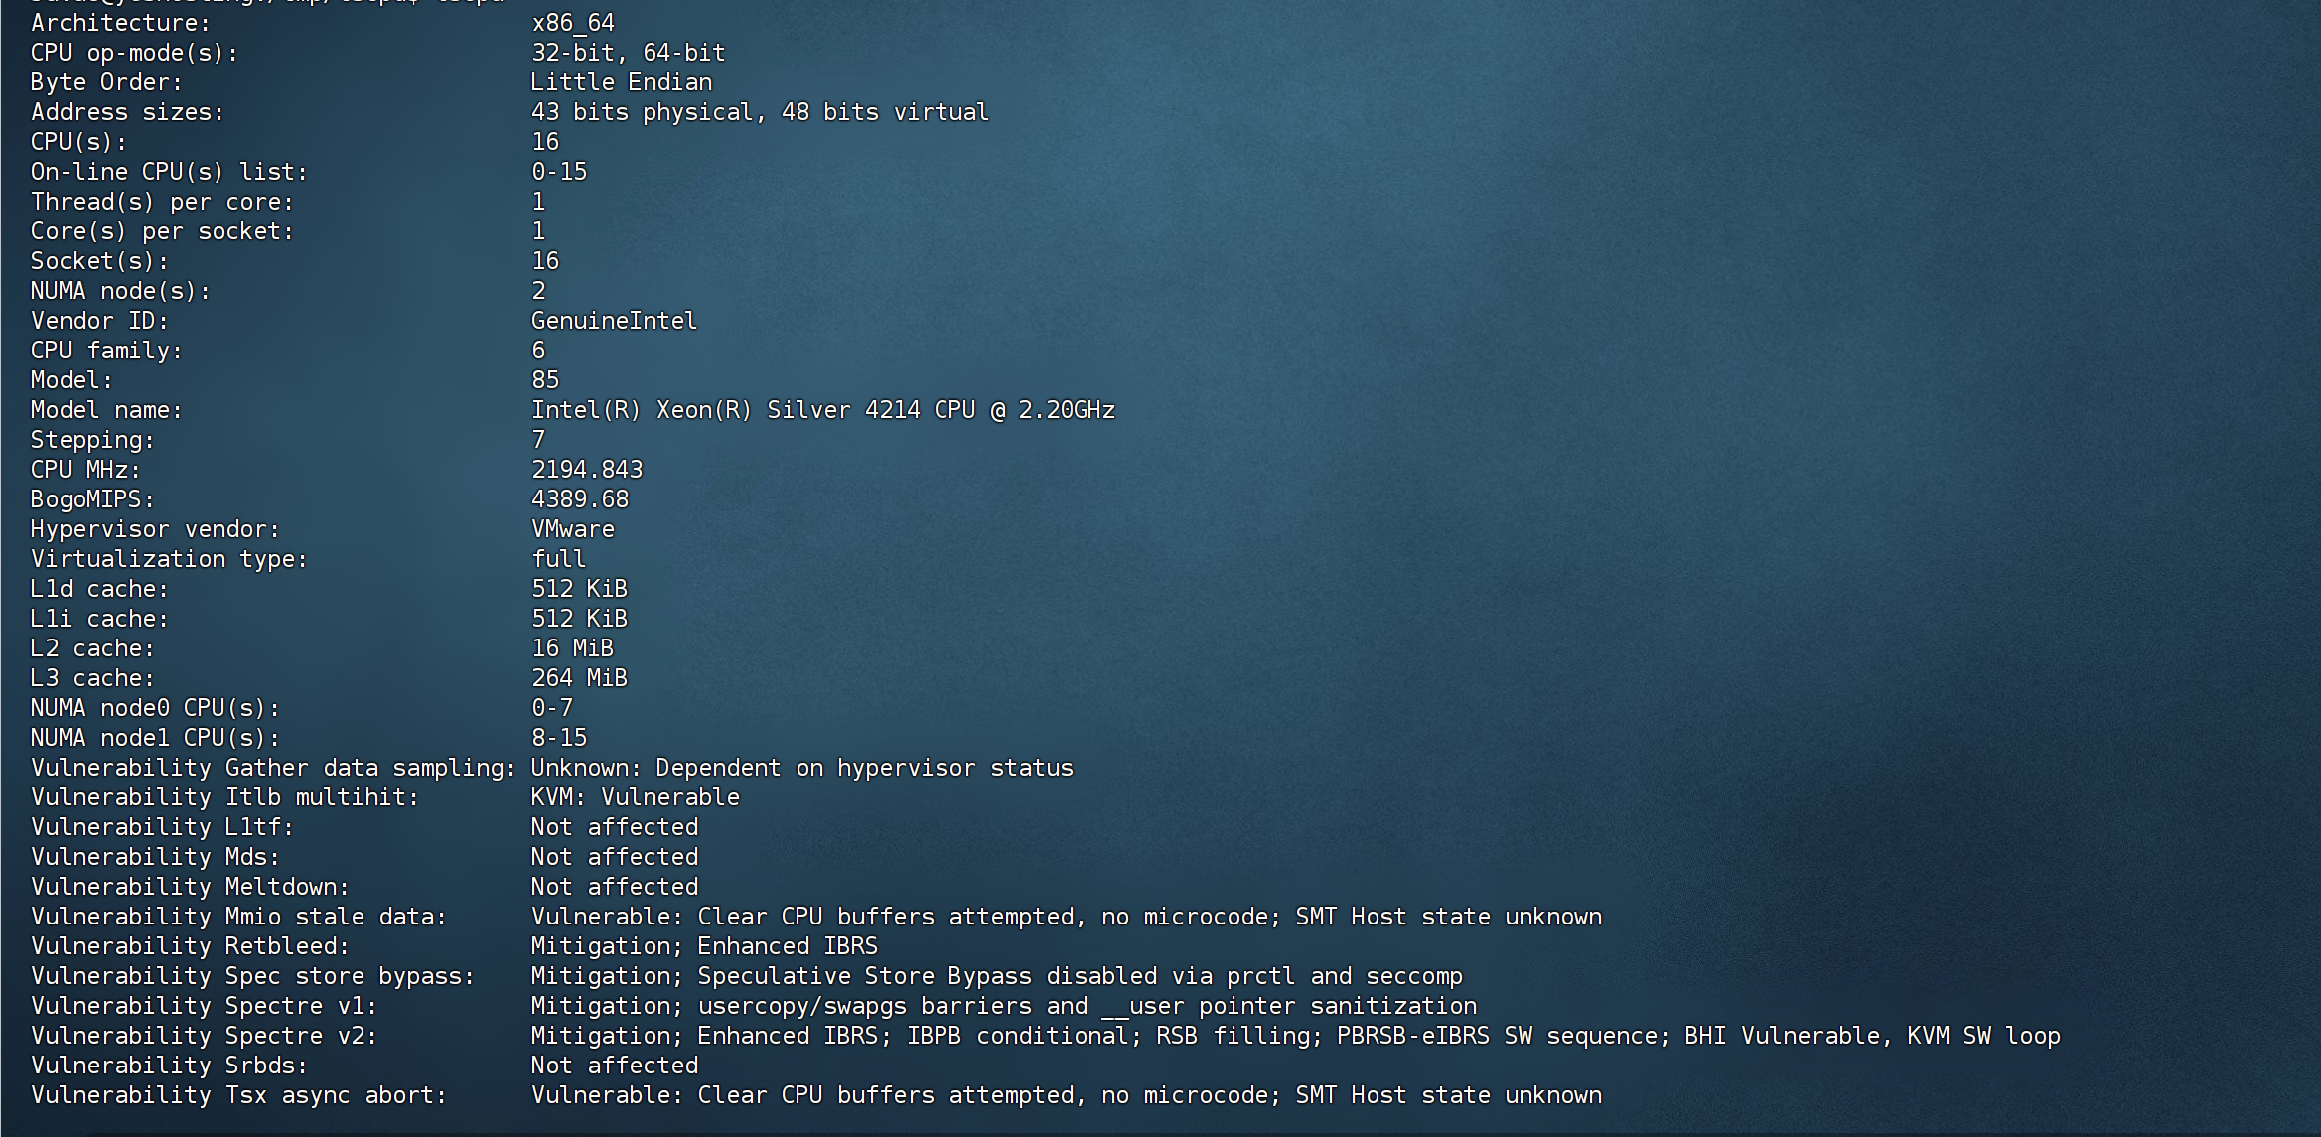Image resolution: width=2321 pixels, height=1137 pixels.
Task: Click the 'Little Endian' byte order text
Action: [622, 82]
